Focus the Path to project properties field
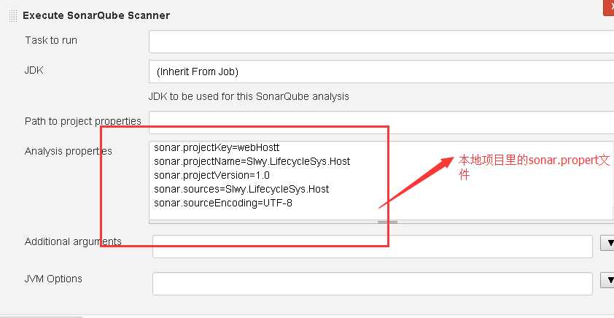The image size is (614, 318). [381, 123]
